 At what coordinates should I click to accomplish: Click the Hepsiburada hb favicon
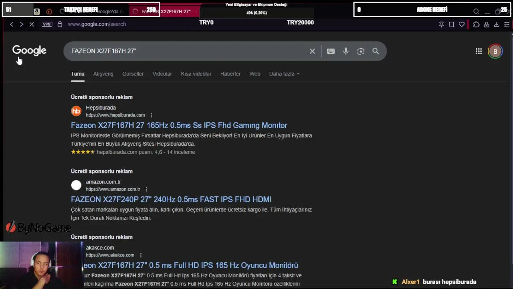point(76,111)
